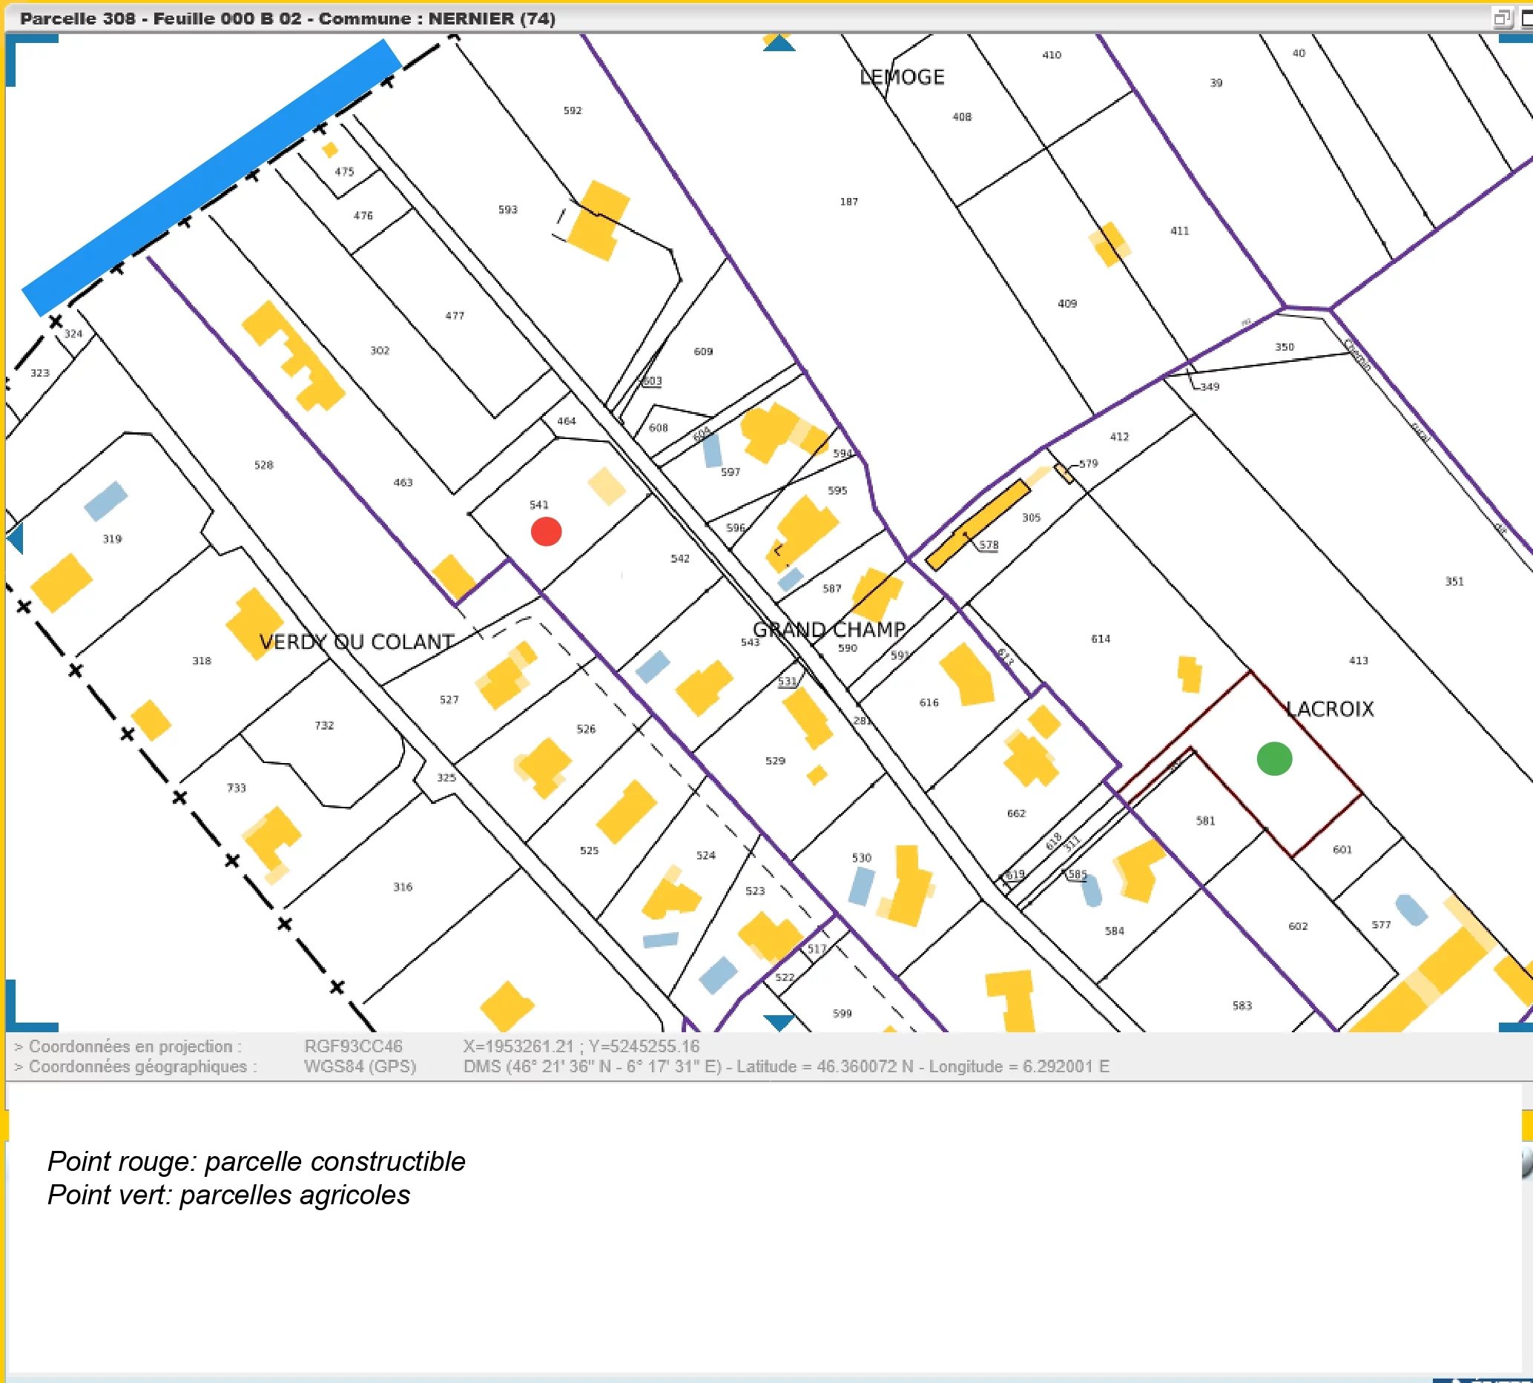Click the pan-up arrow at map top
The width and height of the screenshot is (1533, 1383).
coord(778,42)
